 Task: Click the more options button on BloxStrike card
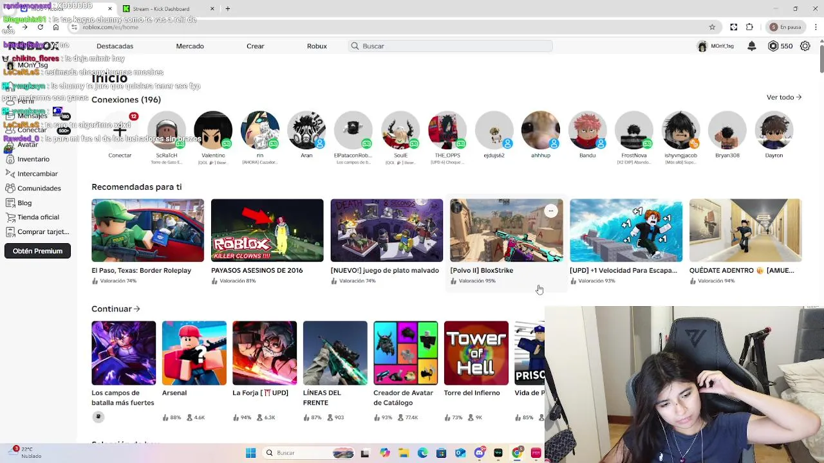point(550,211)
